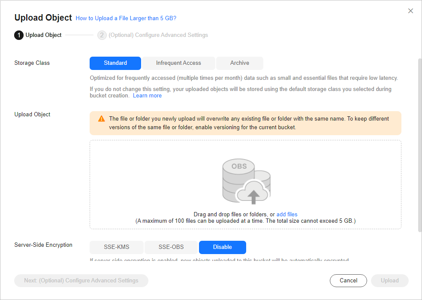422x300 pixels.
Task: Open How to Upload a File Larger than 5 GB link
Action: coord(126,18)
